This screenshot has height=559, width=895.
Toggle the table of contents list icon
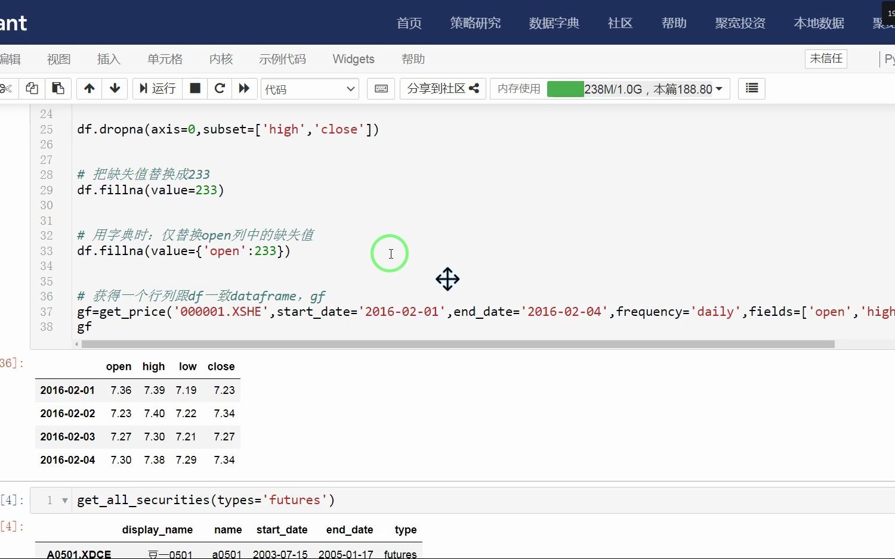752,88
